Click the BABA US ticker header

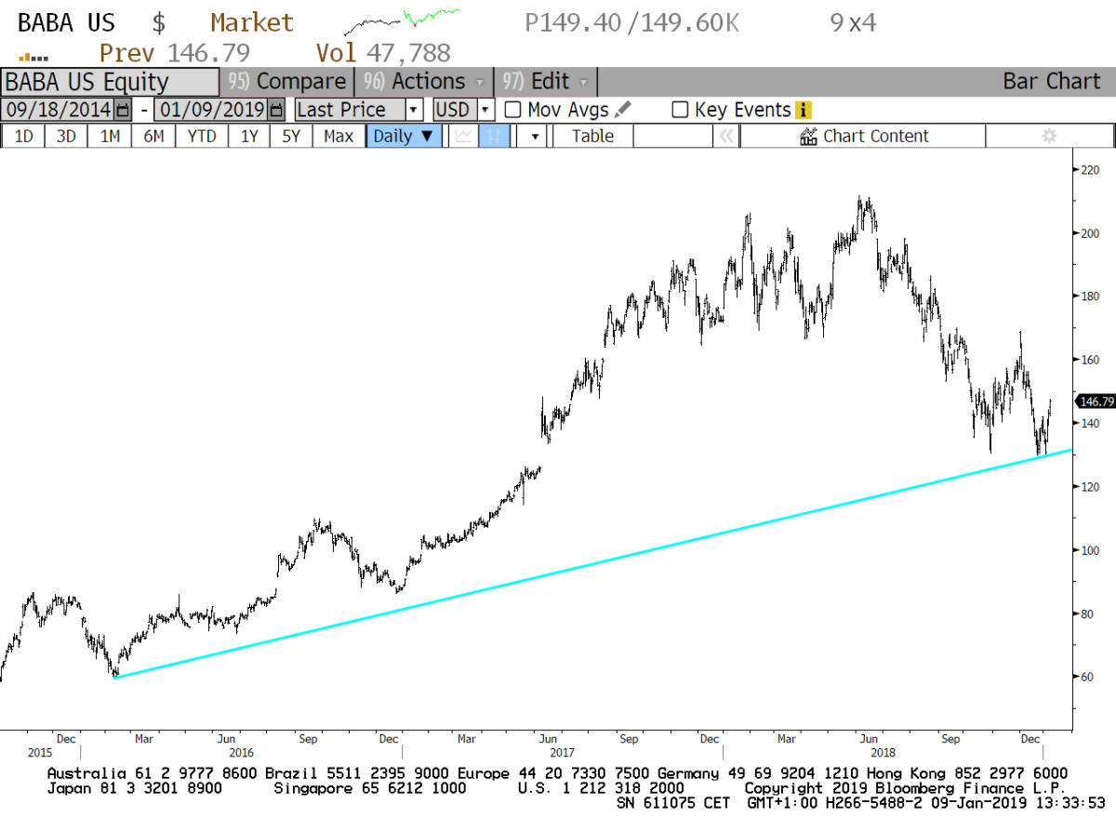point(66,22)
